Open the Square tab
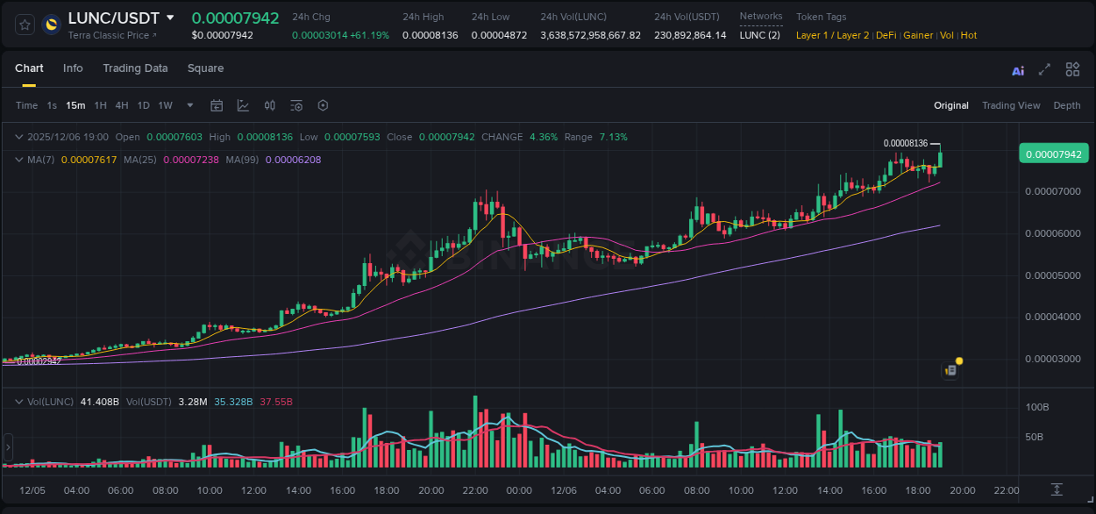This screenshot has height=514, width=1096. tap(205, 68)
